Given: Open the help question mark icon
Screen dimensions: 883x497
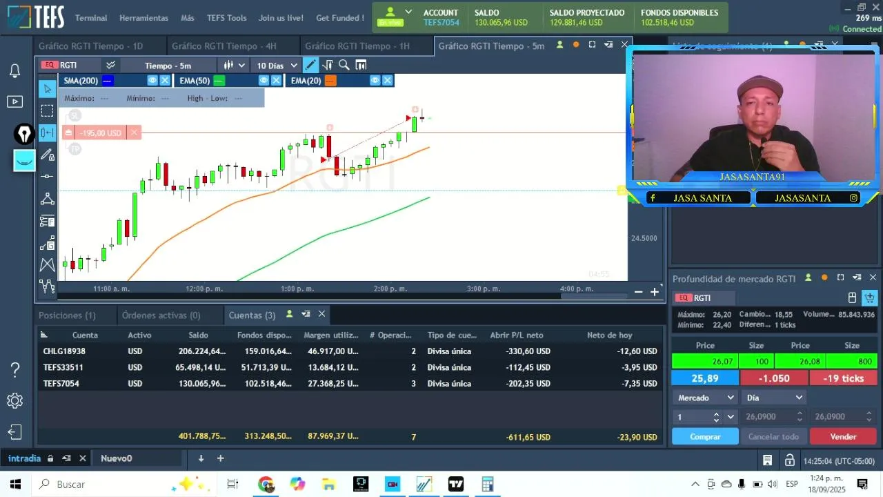Looking at the screenshot, I should (x=14, y=370).
